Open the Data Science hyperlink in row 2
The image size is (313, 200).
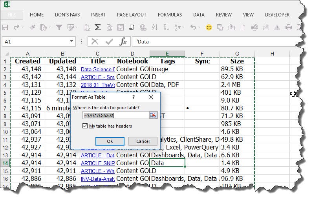[x=98, y=69]
